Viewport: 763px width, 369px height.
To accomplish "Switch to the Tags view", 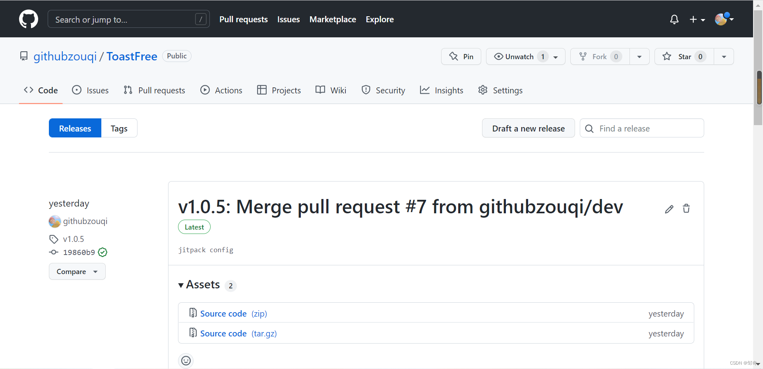I will (119, 128).
